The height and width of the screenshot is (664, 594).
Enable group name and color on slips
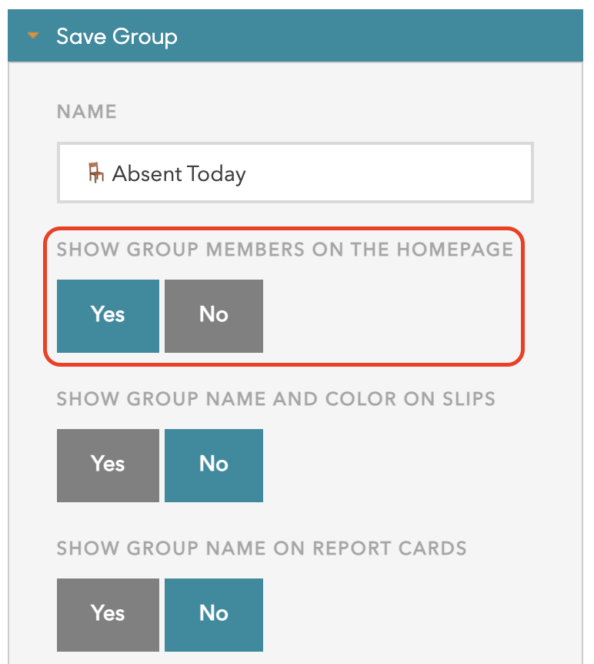[108, 464]
